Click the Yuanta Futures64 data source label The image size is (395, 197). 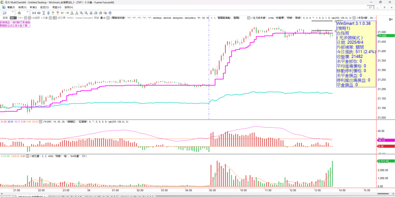pyautogui.click(x=84, y=18)
